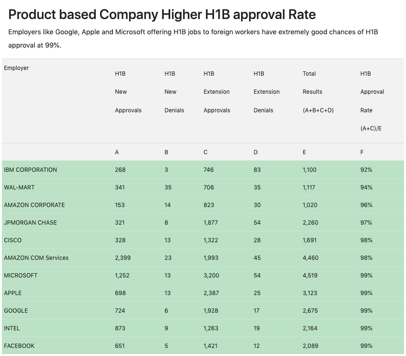Click Cisco's extension approvals value "1,322"

tap(211, 240)
